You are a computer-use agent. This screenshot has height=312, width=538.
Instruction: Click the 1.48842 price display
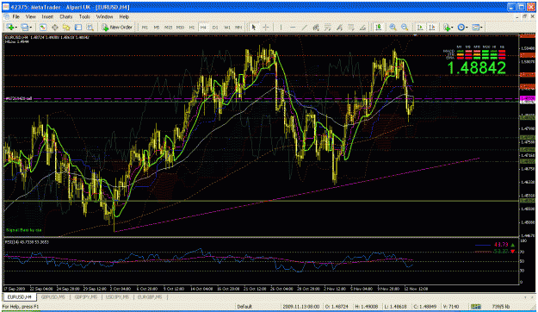(x=477, y=68)
